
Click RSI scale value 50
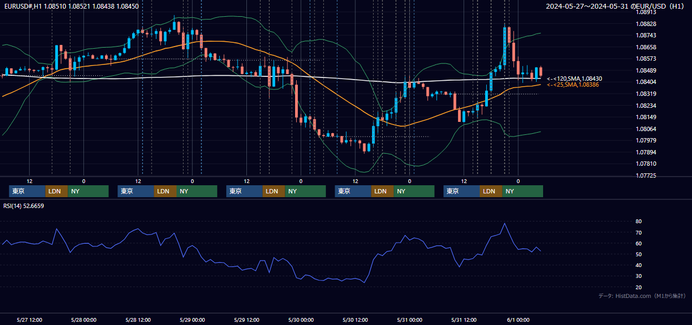tap(639, 254)
